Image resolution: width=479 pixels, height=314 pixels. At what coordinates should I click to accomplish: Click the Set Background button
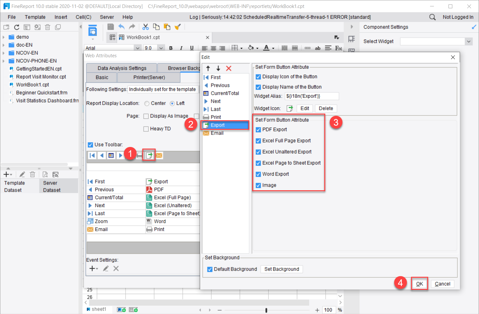282,269
